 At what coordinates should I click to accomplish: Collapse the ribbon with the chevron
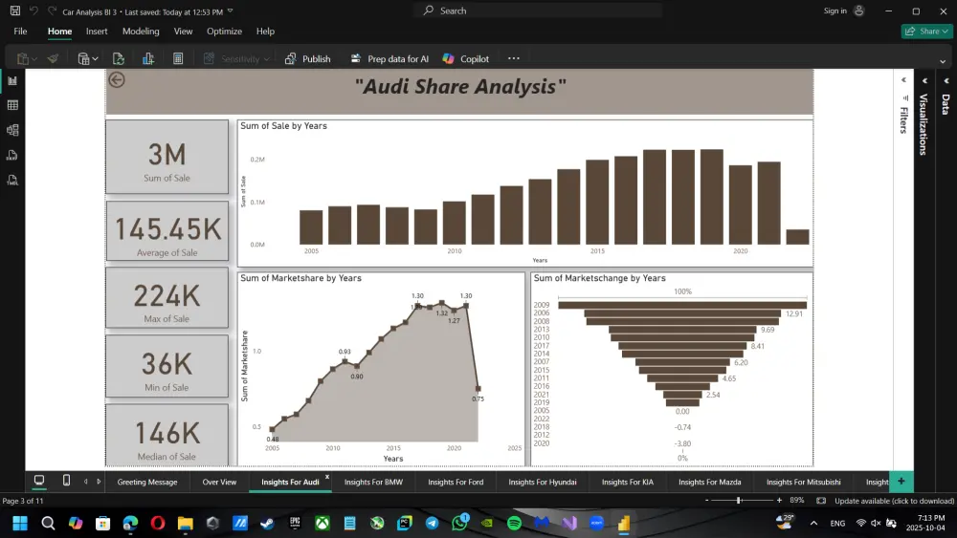[943, 61]
